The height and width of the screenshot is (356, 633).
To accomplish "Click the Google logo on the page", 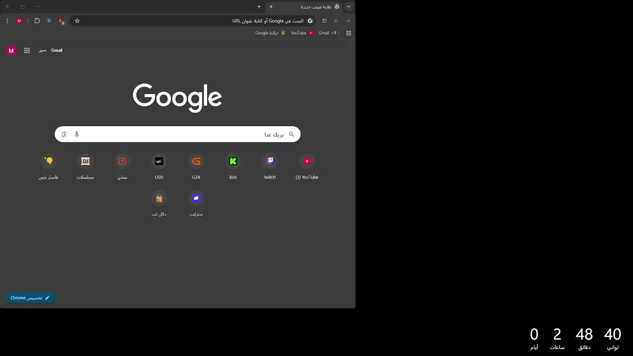I will click(x=177, y=97).
